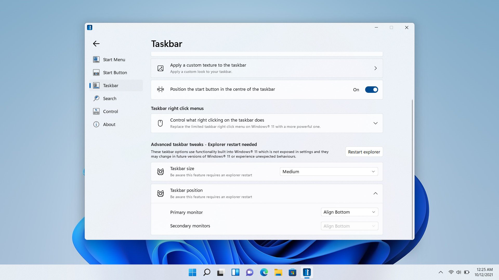
Task: Click the settings window vertical scrollbar
Action: tap(412, 169)
